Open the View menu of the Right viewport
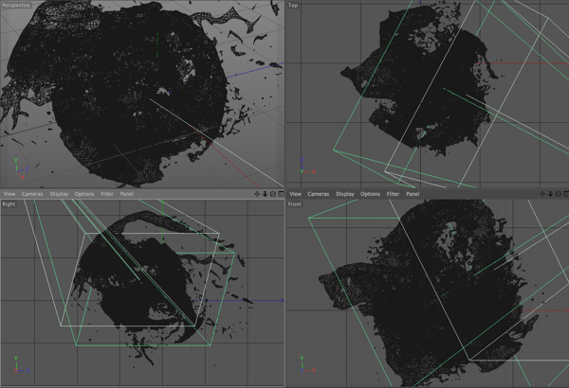The height and width of the screenshot is (388, 569). pos(9,194)
